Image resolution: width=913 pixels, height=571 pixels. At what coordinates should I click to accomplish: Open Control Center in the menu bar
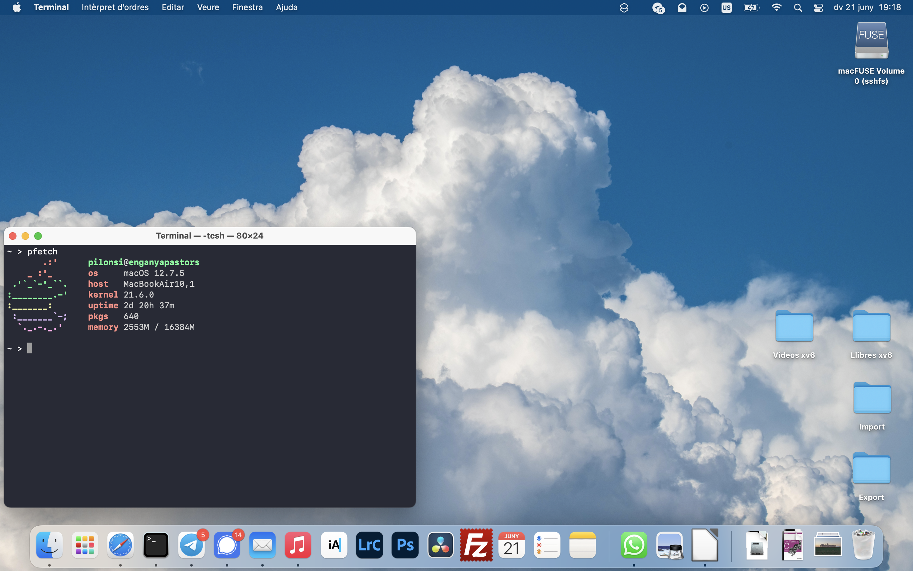tap(818, 8)
